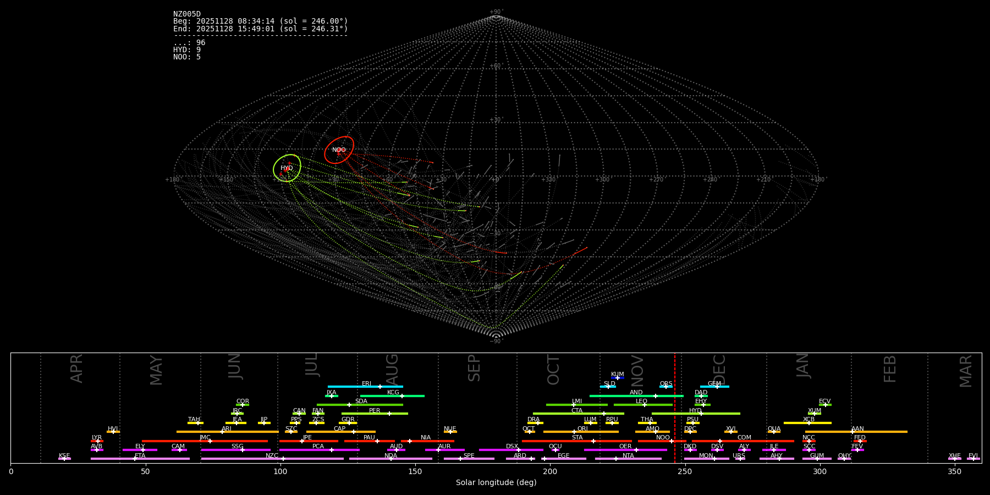The height and width of the screenshot is (495, 990).
Task: Click the AUG month label
Action: [392, 370]
